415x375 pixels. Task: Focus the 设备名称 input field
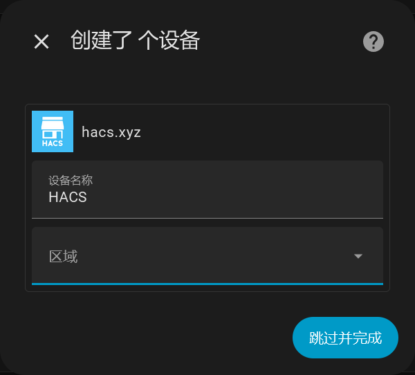207,190
